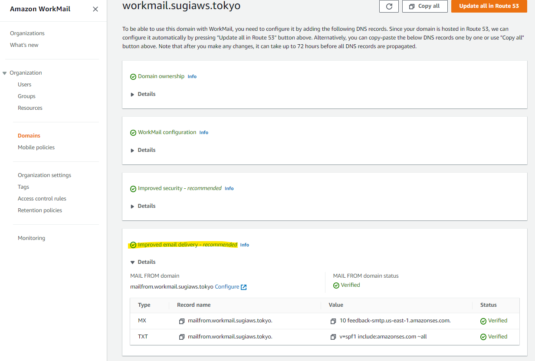Screen dimensions: 535x361
Task: Click the refresh icon button
Action: [389, 6]
